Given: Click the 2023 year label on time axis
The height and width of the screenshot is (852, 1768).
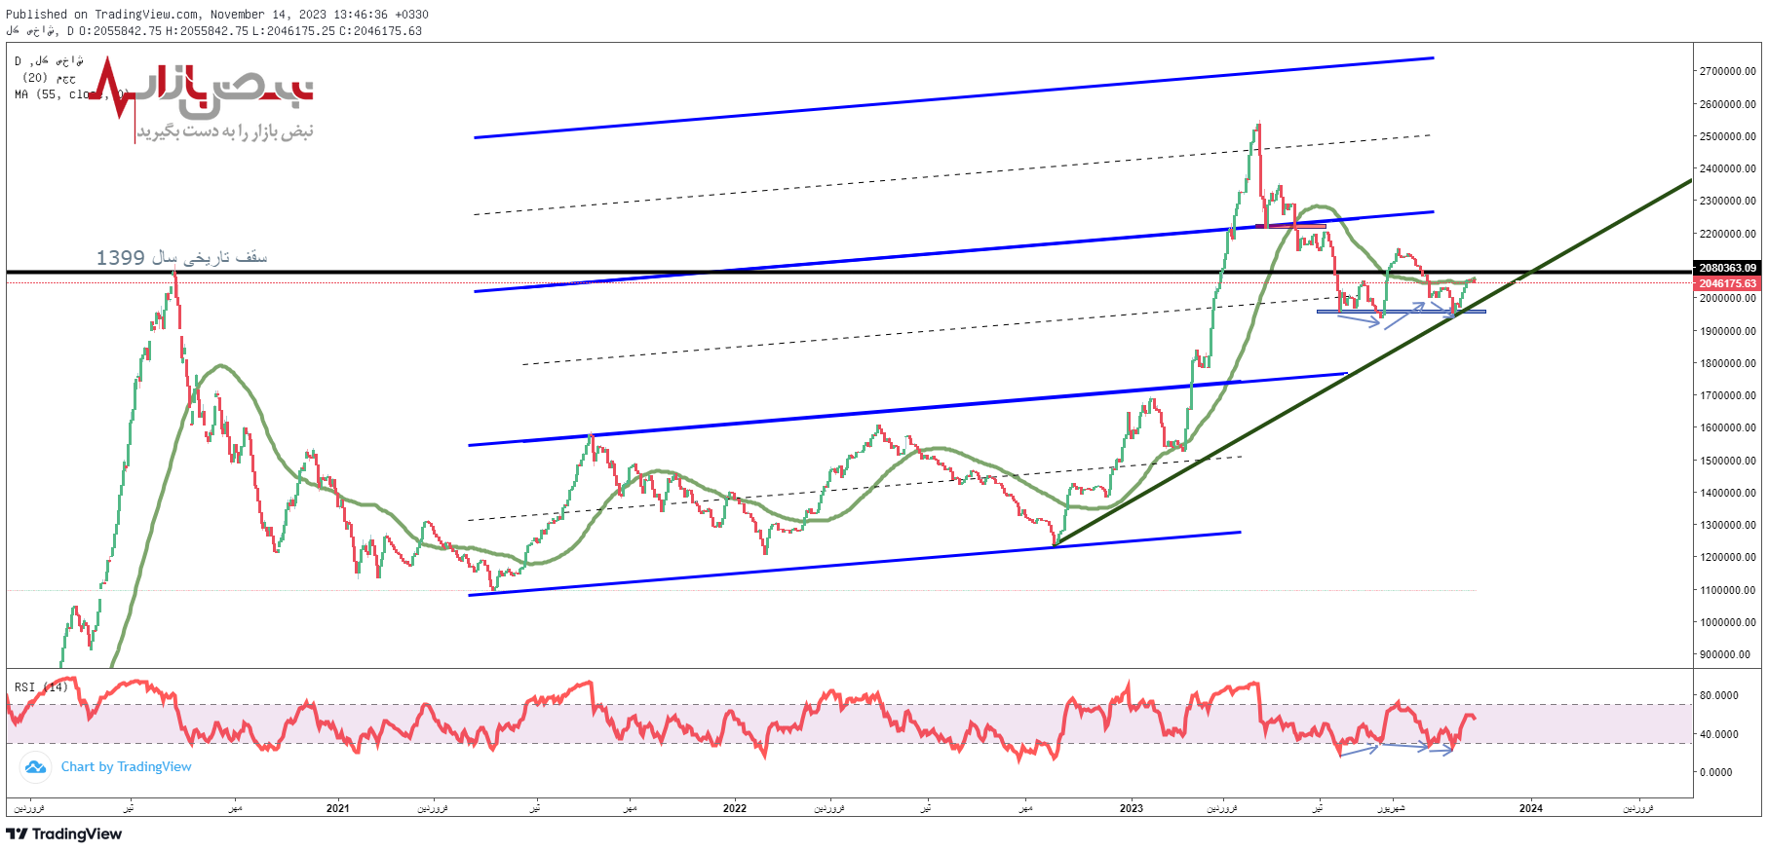Looking at the screenshot, I should point(1132,808).
